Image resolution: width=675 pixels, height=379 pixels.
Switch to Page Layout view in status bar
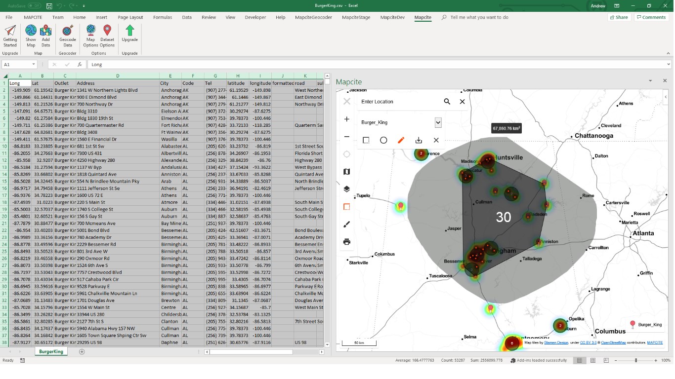(x=593, y=361)
